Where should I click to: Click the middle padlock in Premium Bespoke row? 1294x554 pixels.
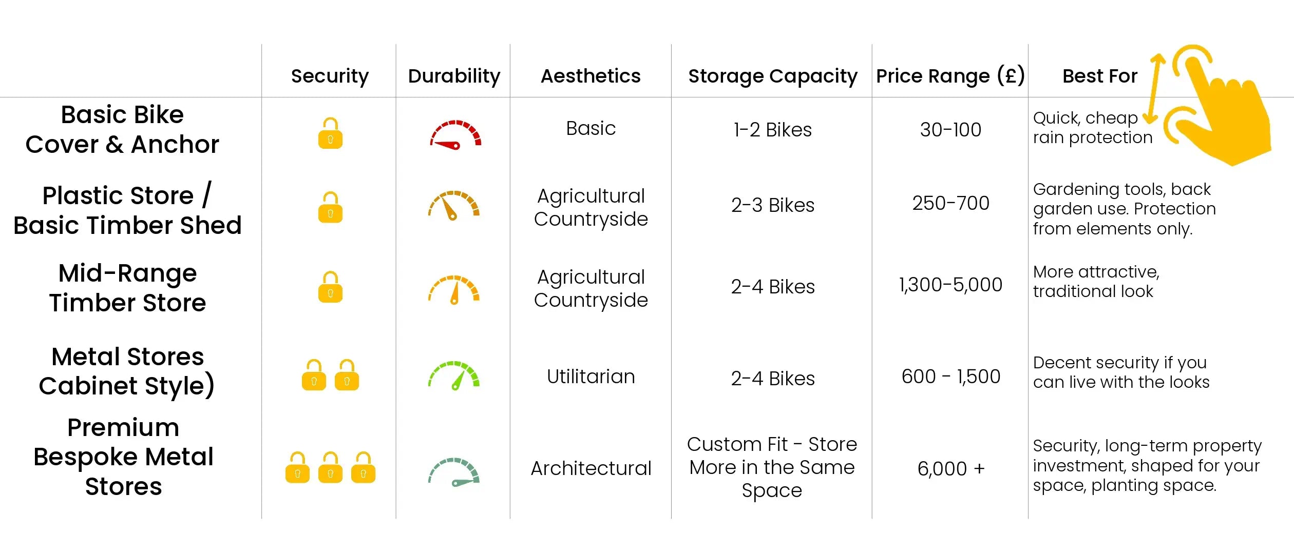pyautogui.click(x=330, y=467)
